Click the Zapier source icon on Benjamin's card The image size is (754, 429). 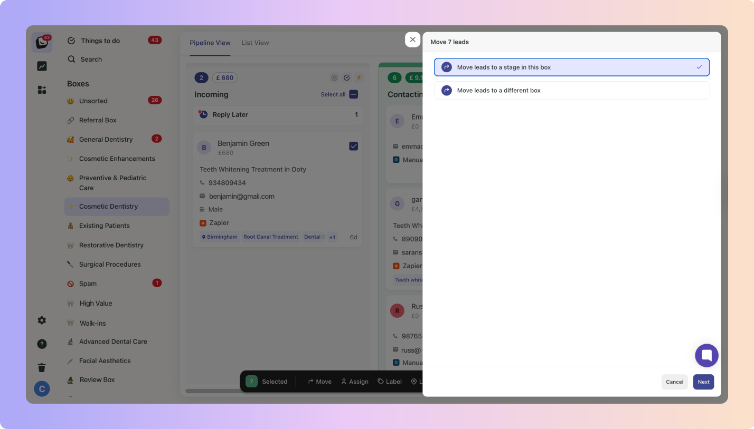tap(203, 223)
